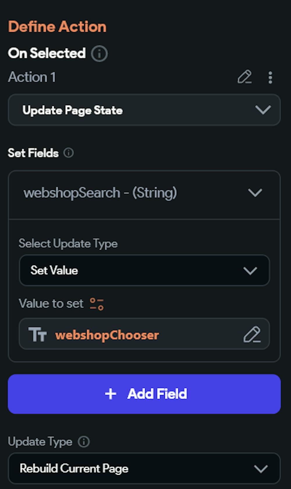Open the three-dot options menu for Action 1
Viewport: 291px width, 489px height.
click(x=270, y=78)
